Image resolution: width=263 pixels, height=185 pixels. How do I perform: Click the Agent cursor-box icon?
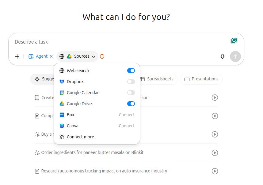click(x=31, y=56)
